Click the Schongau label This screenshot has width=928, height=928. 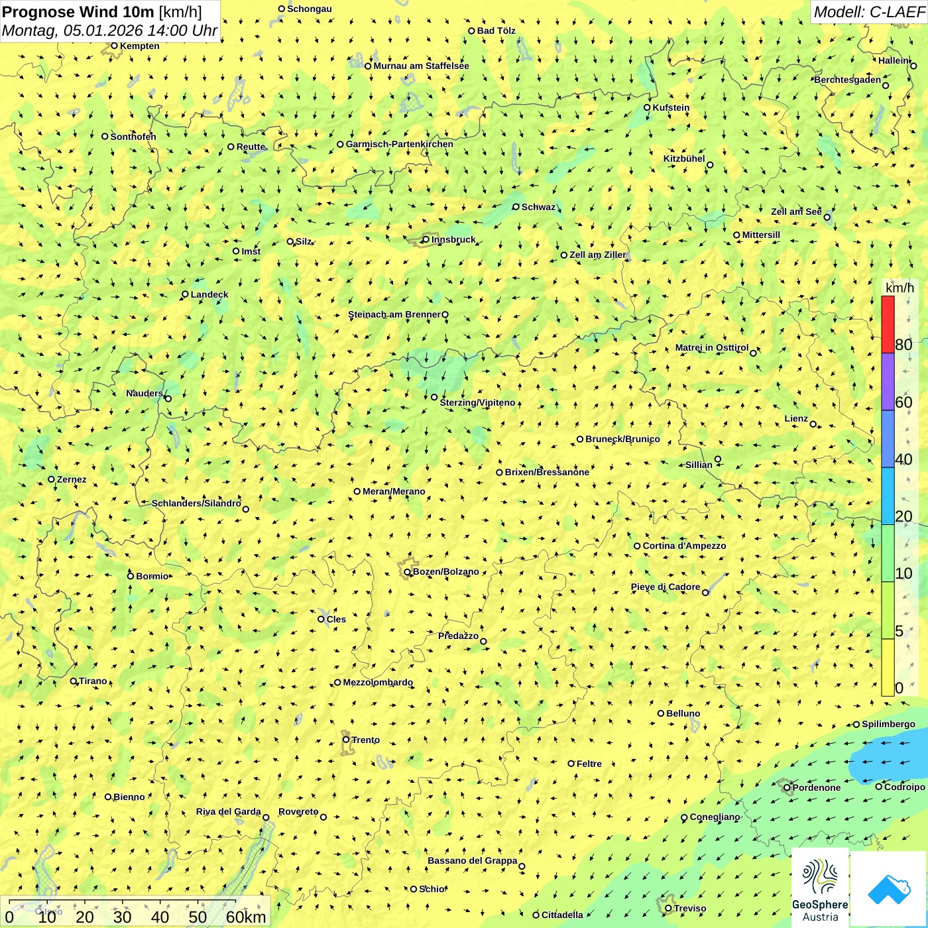pos(310,9)
